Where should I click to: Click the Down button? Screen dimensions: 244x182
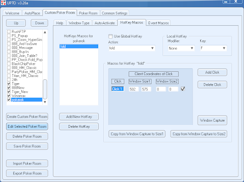40,23
